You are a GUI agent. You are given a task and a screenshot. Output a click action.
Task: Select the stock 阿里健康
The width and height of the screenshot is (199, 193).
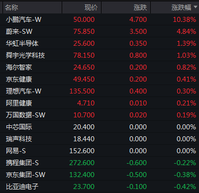pos(19,103)
